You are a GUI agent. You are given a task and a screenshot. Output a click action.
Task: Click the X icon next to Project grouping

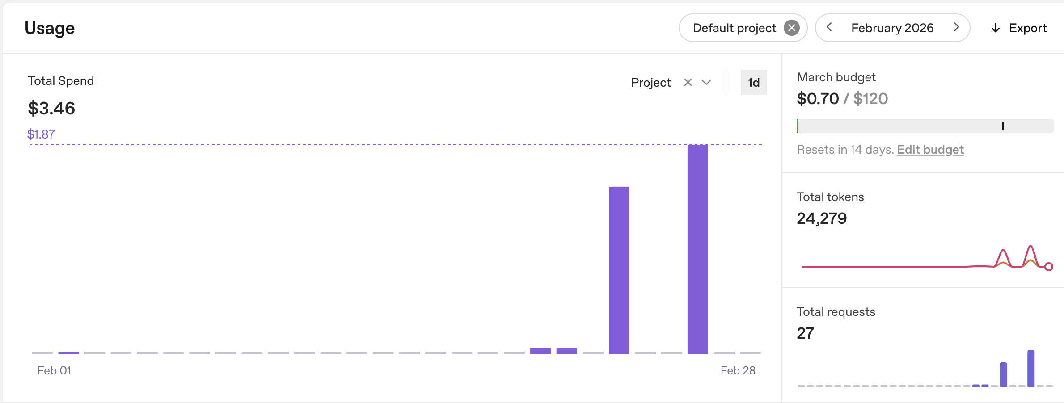[688, 82]
